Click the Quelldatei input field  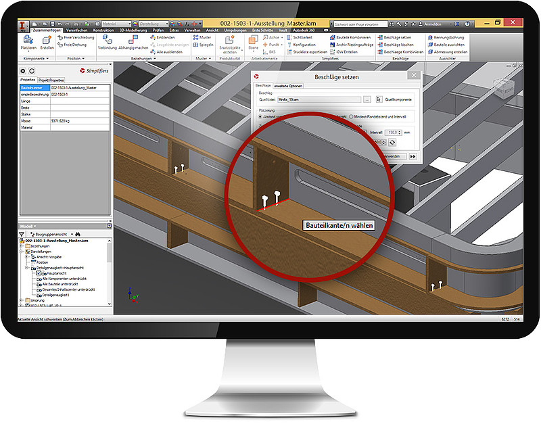click(x=319, y=99)
